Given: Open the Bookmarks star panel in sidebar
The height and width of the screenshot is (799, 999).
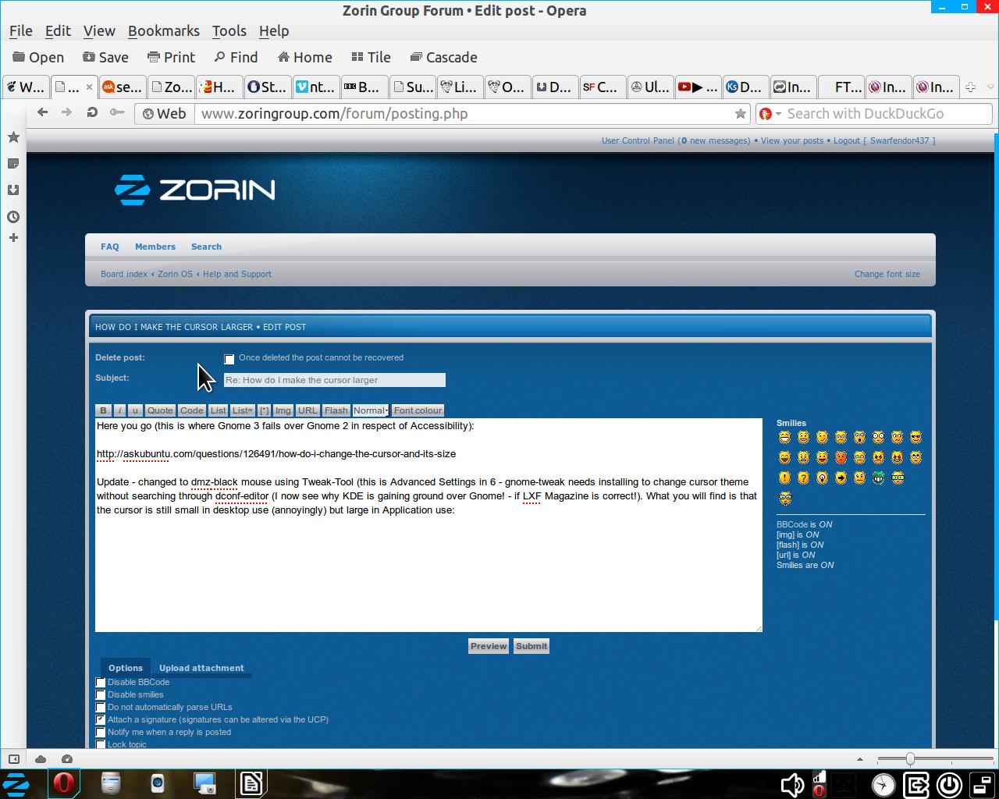Looking at the screenshot, I should click(x=13, y=137).
